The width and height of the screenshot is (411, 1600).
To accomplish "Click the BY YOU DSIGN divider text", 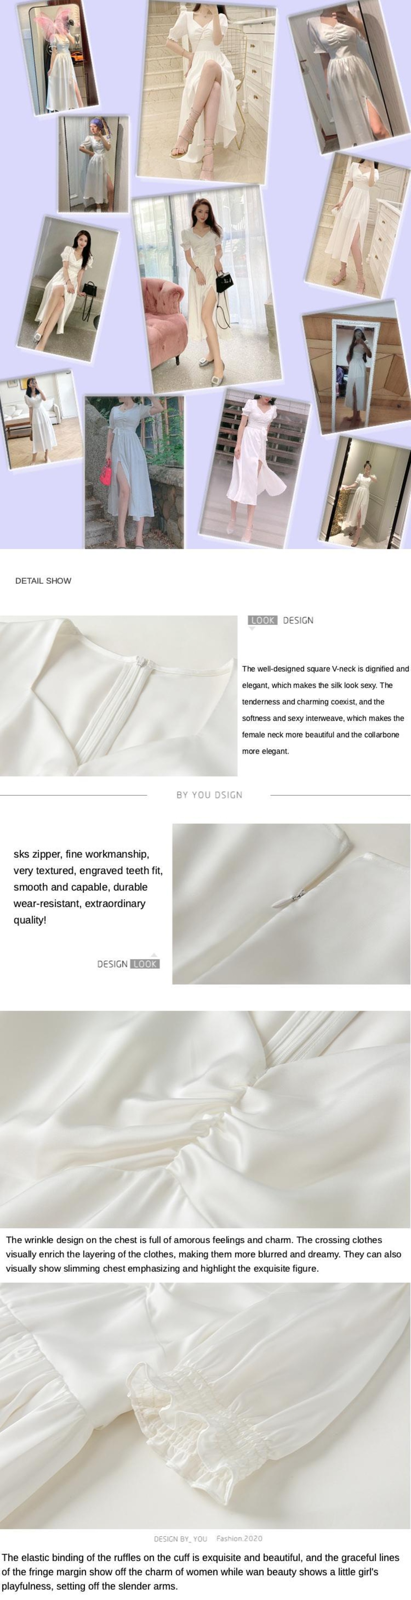I will point(210,794).
